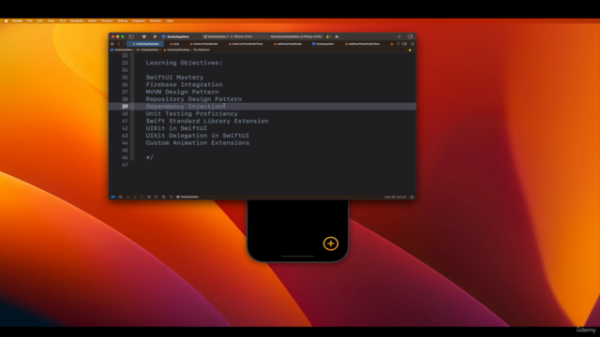Click the MVVM Design Pattern line
The image size is (600, 337).
(x=182, y=92)
